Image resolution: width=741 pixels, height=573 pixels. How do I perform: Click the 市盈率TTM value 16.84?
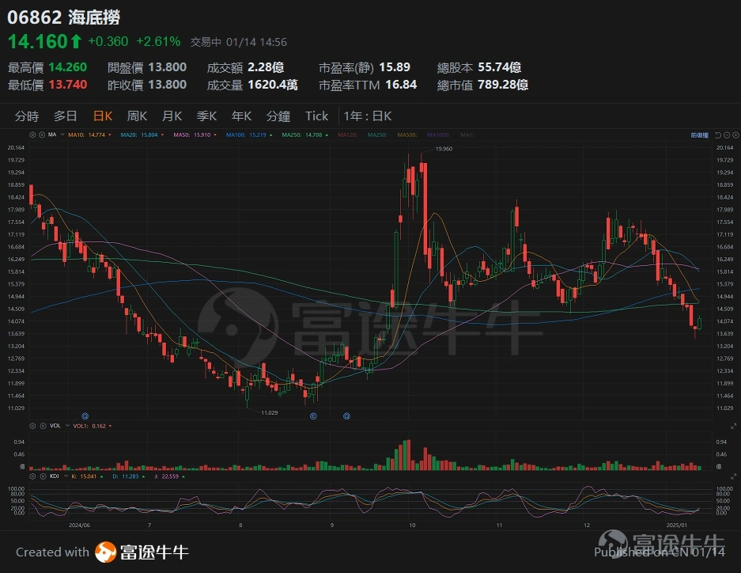pyautogui.click(x=401, y=85)
